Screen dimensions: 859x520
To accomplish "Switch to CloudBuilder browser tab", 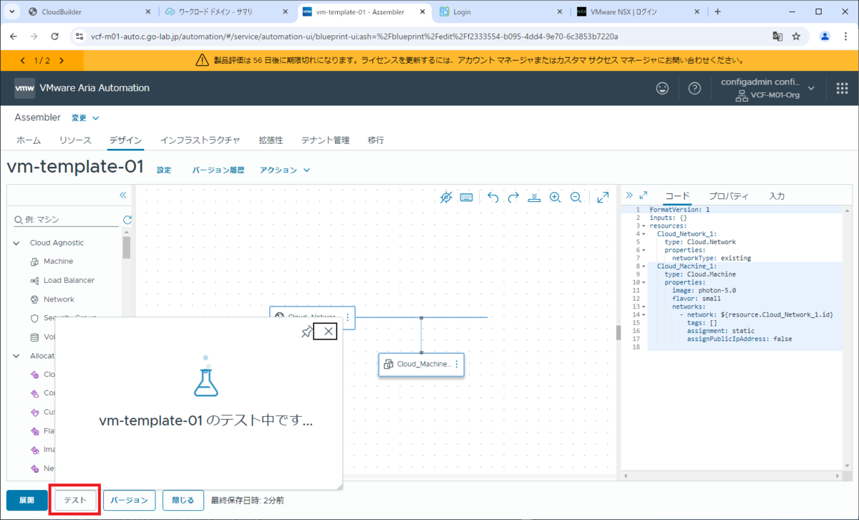I will point(90,11).
